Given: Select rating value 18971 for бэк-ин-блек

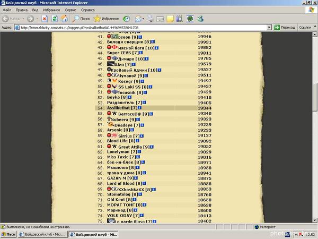Looking at the screenshot, I should click(x=205, y=163).
